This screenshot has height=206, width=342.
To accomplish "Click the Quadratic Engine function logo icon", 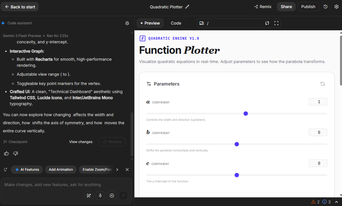I will point(143,38).
